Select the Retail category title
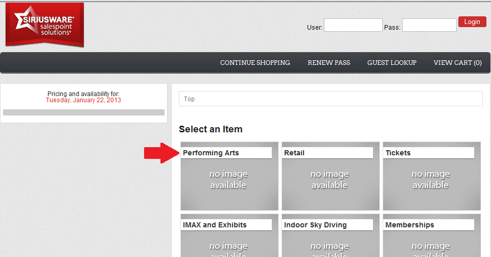 294,153
